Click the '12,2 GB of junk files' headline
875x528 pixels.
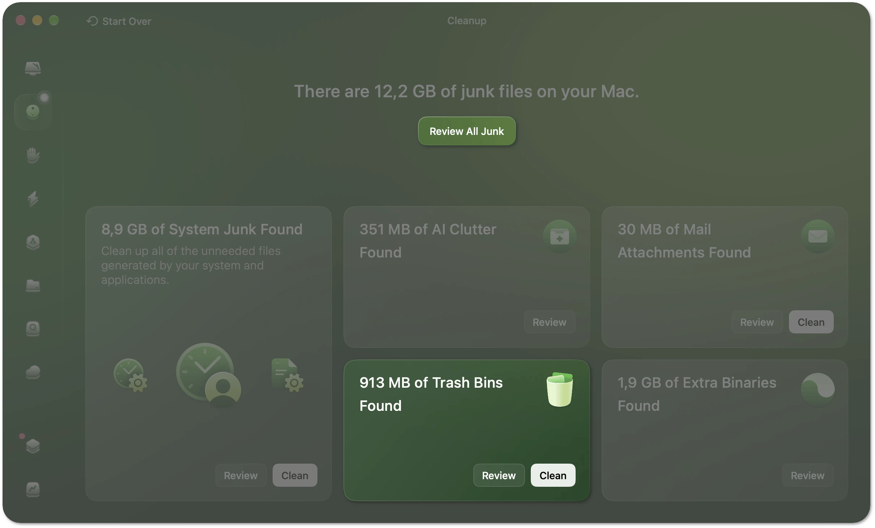[466, 91]
